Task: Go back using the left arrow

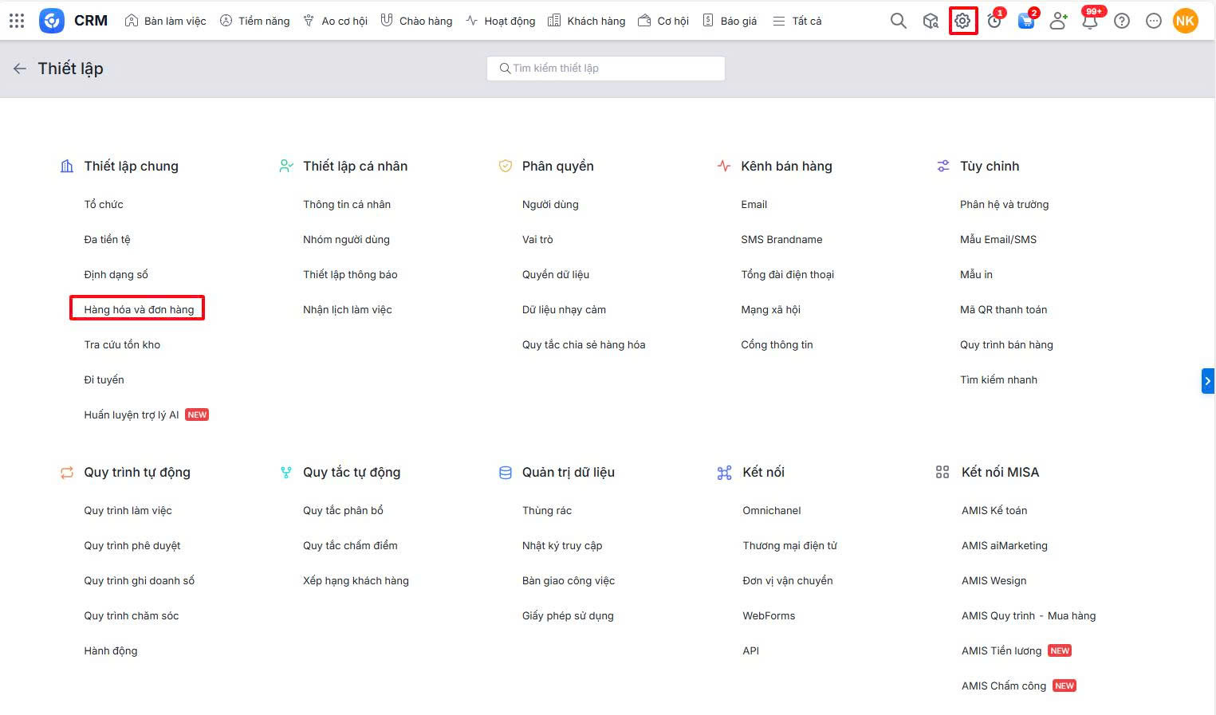Action: point(20,69)
